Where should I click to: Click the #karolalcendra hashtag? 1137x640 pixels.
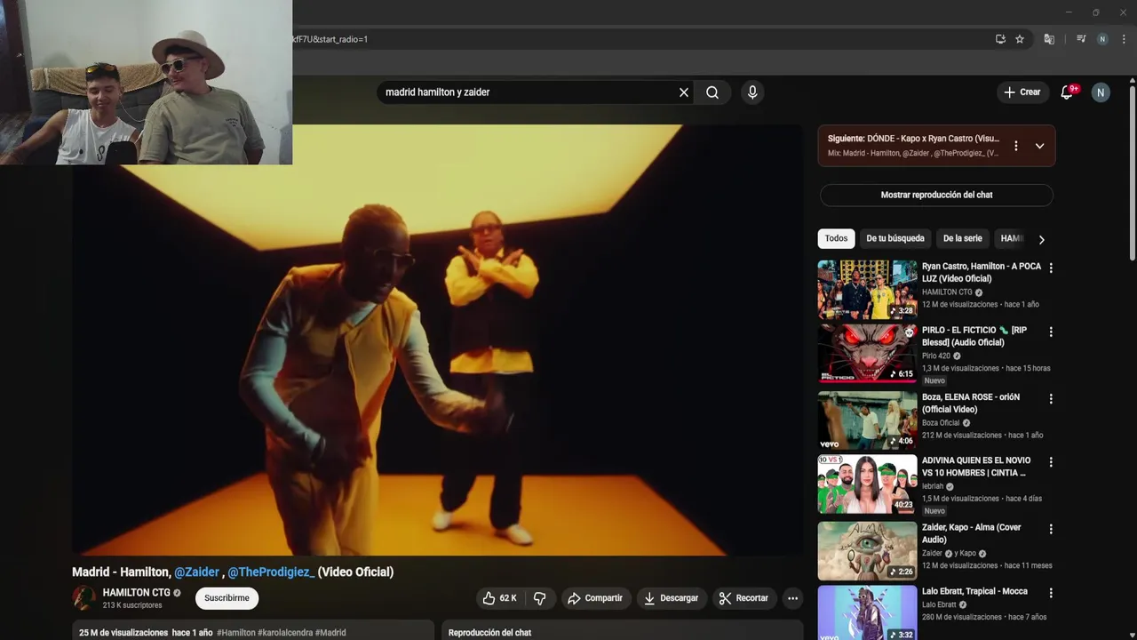[285, 633]
